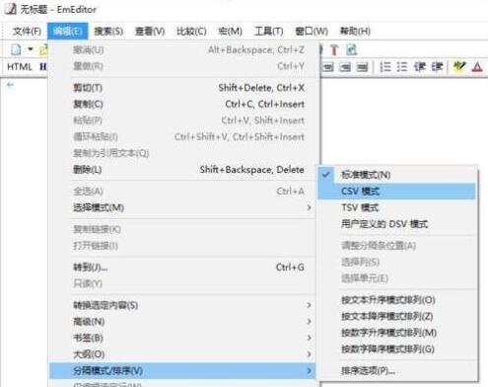
Task: Open the 工具(T) menu
Action: pyautogui.click(x=269, y=32)
